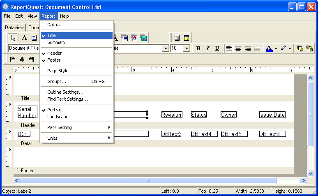Switch to Landscape orientation
318x196 pixels.
coord(76,117)
